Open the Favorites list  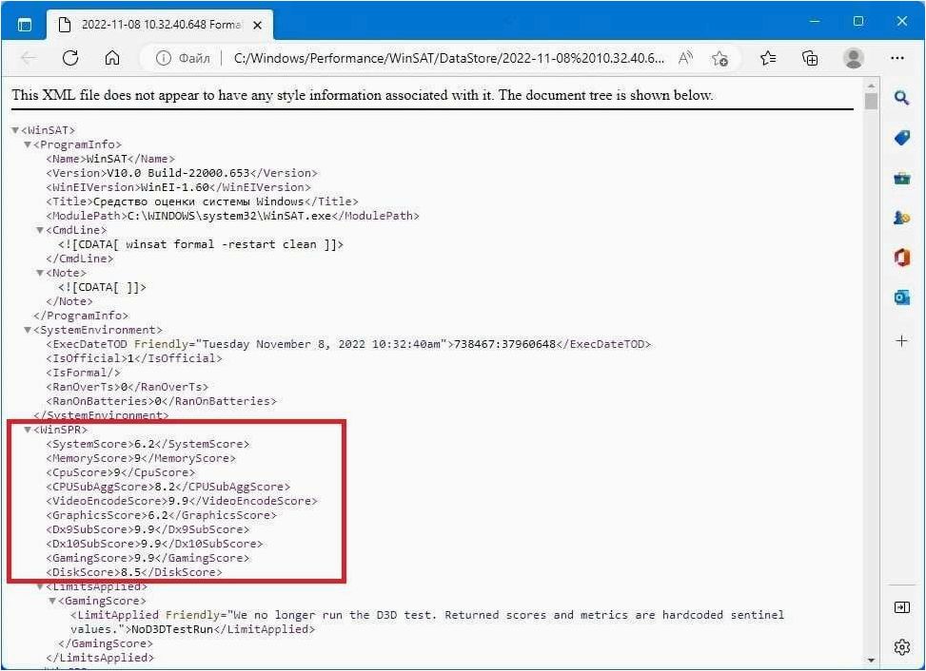(x=768, y=58)
